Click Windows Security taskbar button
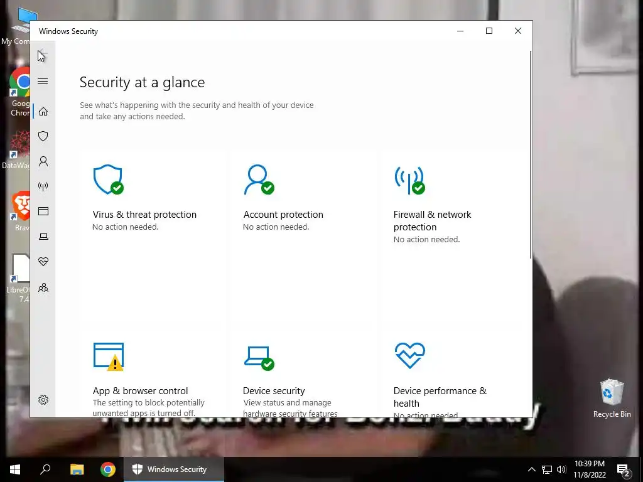Viewport: 643px width, 482px height. [174, 469]
